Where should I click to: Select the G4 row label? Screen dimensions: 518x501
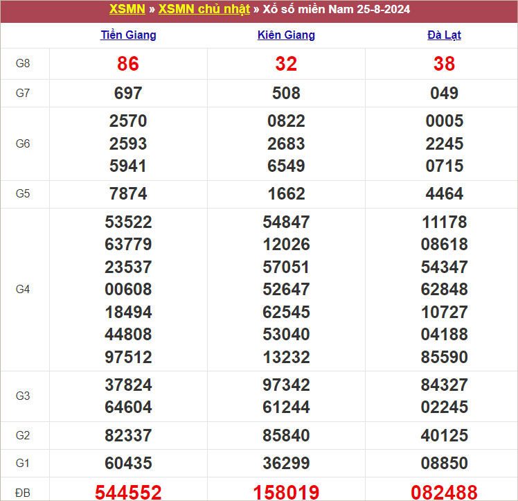click(23, 289)
